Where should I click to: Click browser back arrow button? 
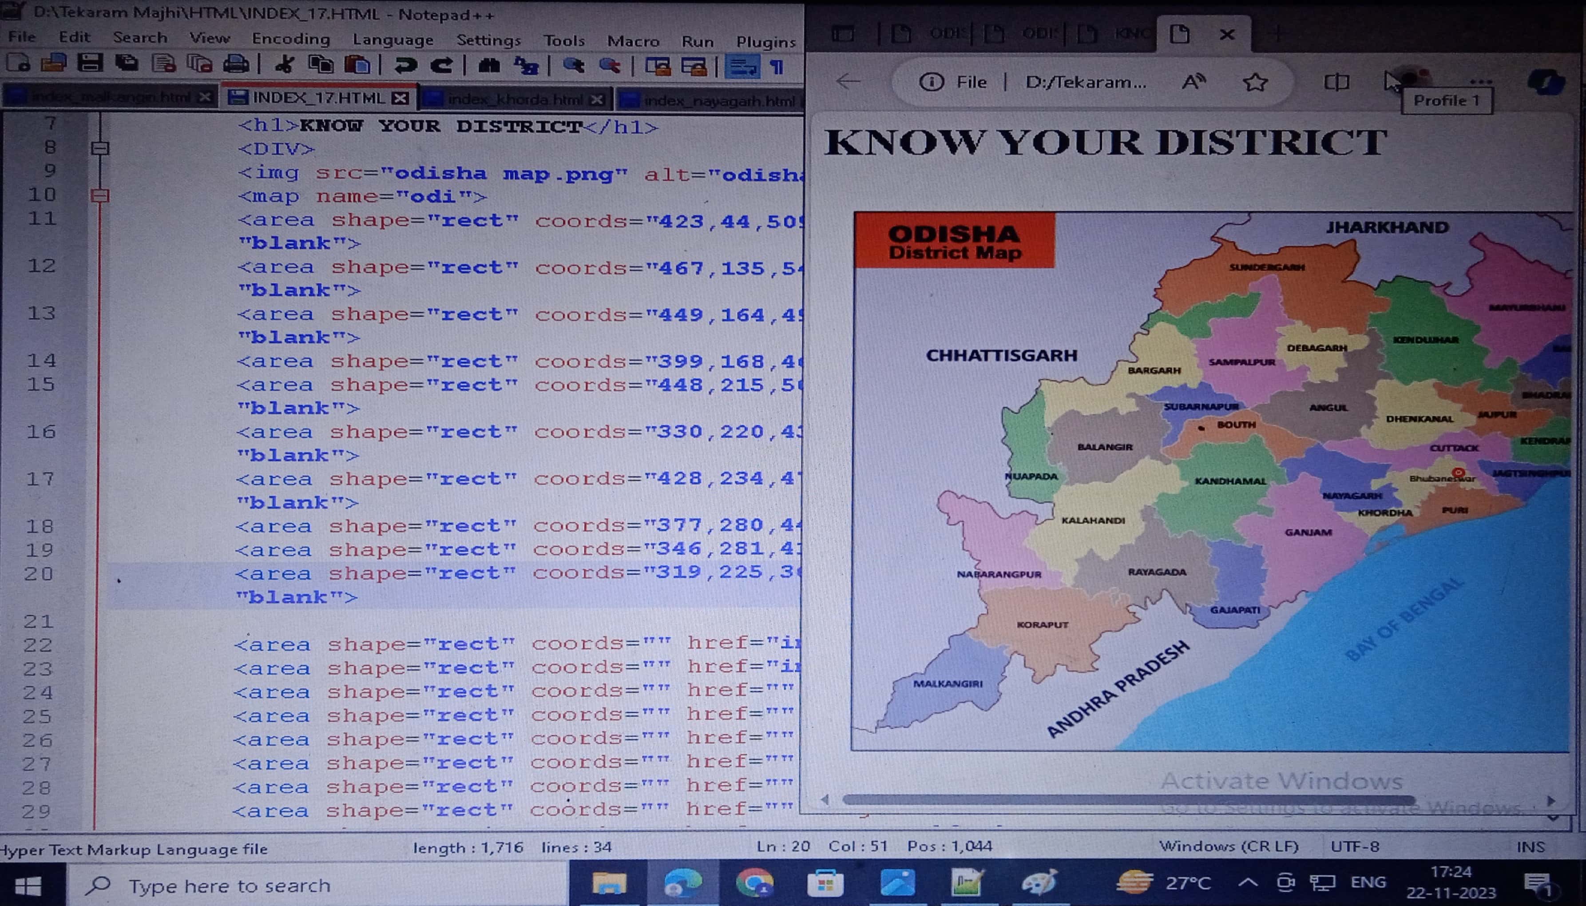tap(848, 82)
